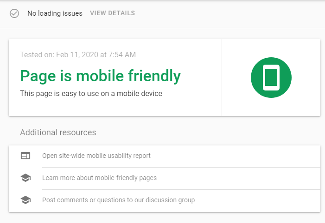Click the loading status bar at top
325x223 pixels.
pos(162,14)
